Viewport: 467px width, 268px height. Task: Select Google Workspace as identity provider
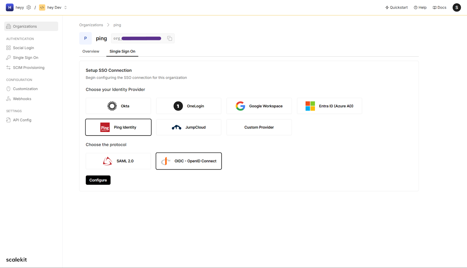[259, 106]
